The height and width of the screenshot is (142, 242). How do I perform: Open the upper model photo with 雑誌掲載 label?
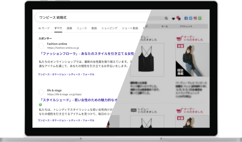coord(192,60)
